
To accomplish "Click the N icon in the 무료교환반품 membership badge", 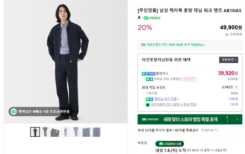I will (x=14, y=111).
